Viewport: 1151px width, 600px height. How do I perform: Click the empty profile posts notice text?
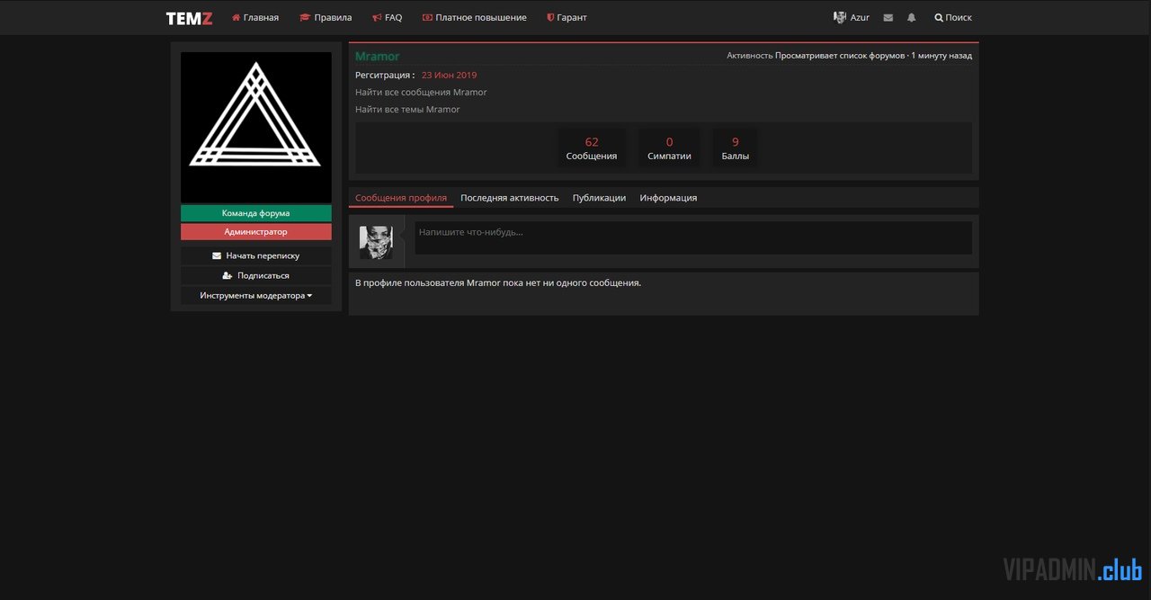[x=498, y=282]
